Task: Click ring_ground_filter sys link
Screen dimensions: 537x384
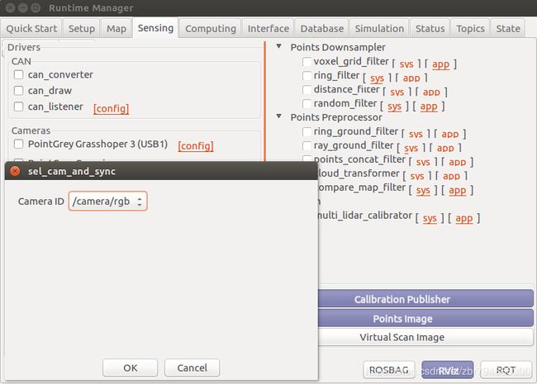Action: coord(416,134)
